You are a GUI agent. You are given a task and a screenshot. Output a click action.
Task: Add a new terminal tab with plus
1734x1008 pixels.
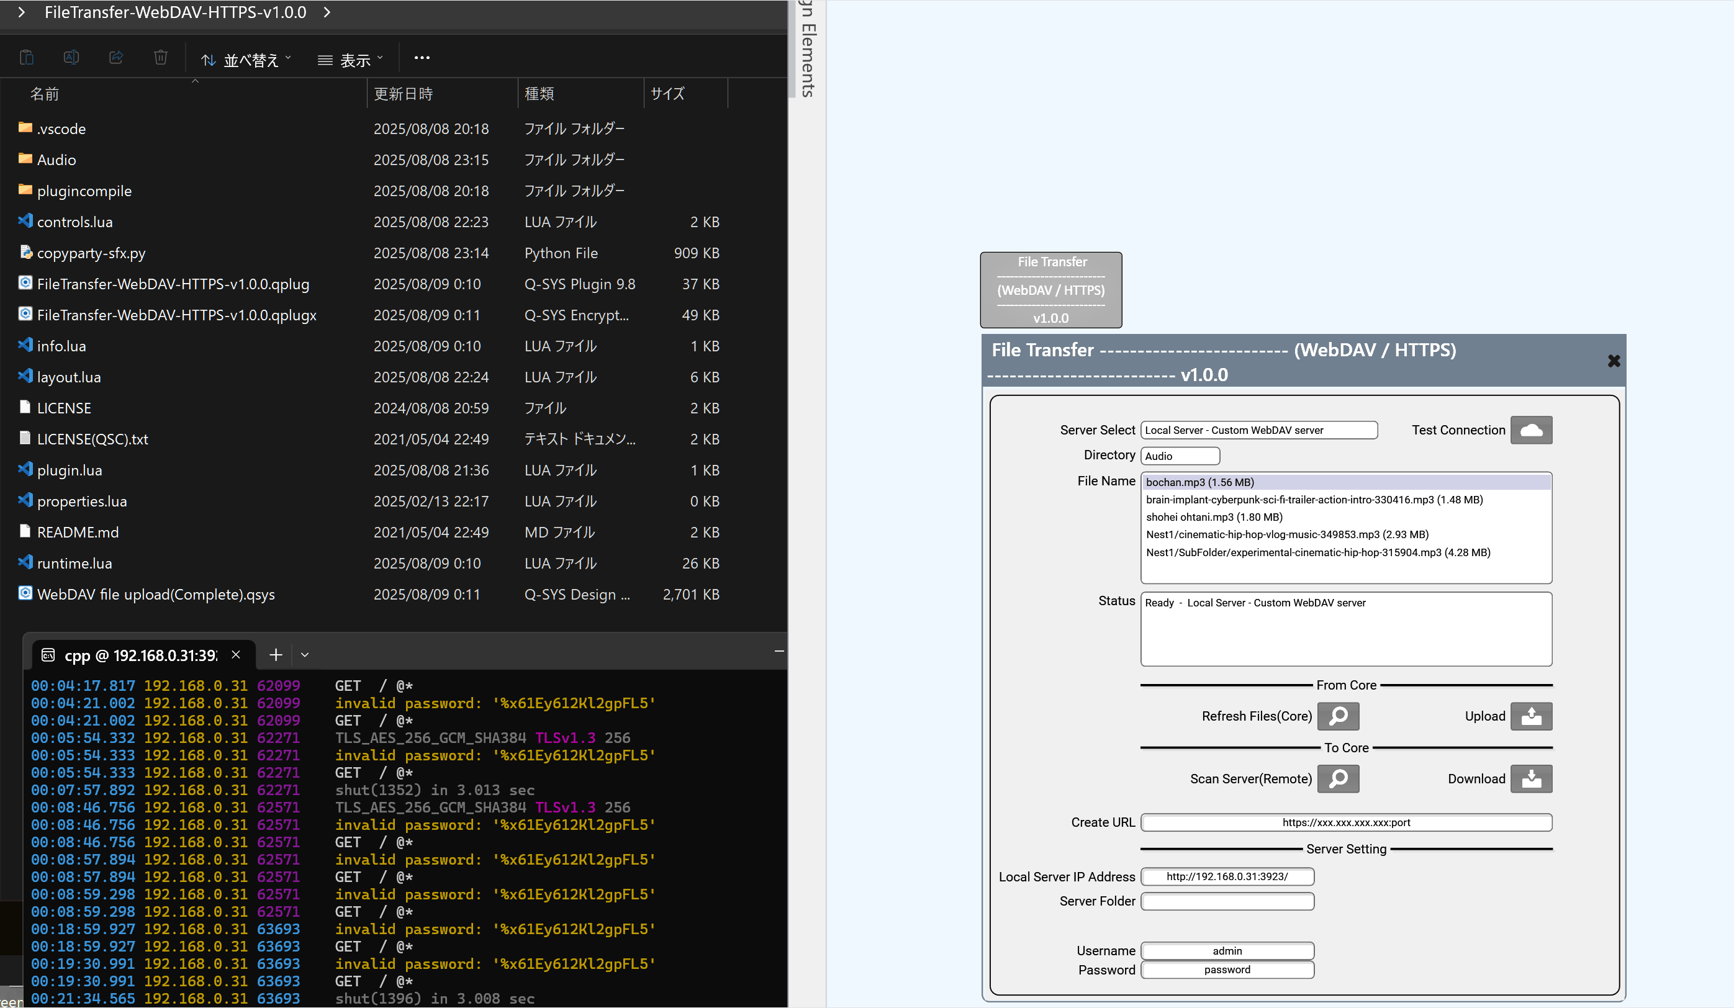click(275, 655)
